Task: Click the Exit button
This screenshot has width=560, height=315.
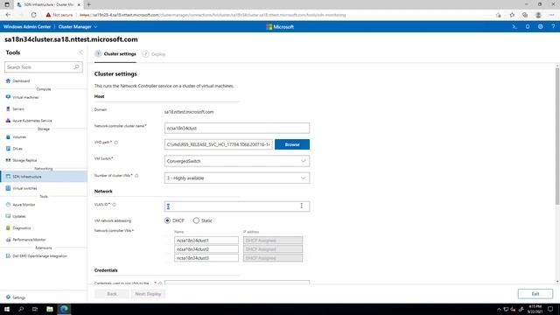Action: 535,294
